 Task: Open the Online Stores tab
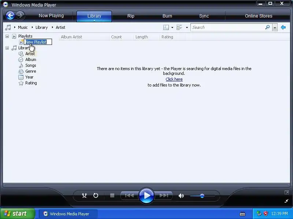pos(259,16)
